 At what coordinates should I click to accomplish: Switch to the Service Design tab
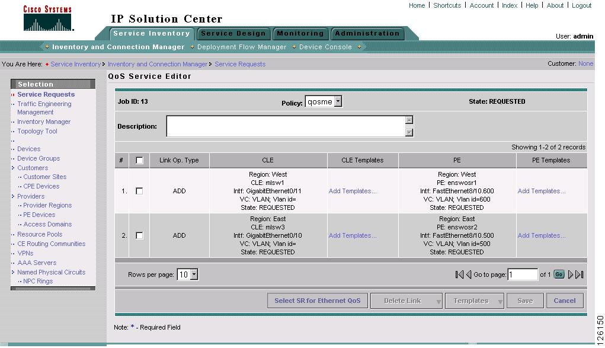point(233,34)
